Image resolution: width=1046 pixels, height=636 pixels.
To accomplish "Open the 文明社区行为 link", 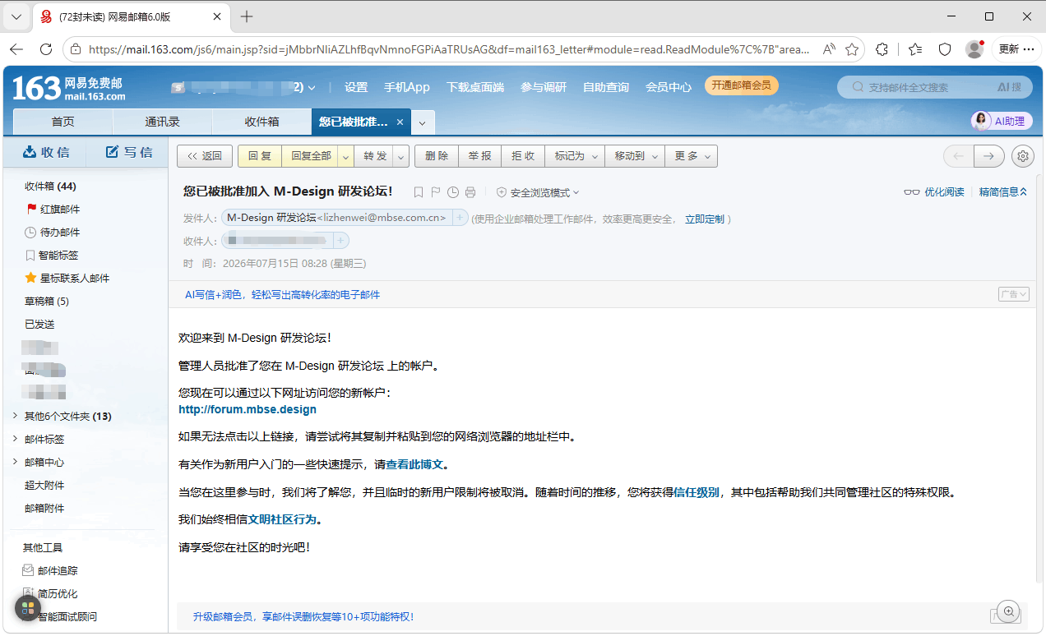I will [x=283, y=520].
